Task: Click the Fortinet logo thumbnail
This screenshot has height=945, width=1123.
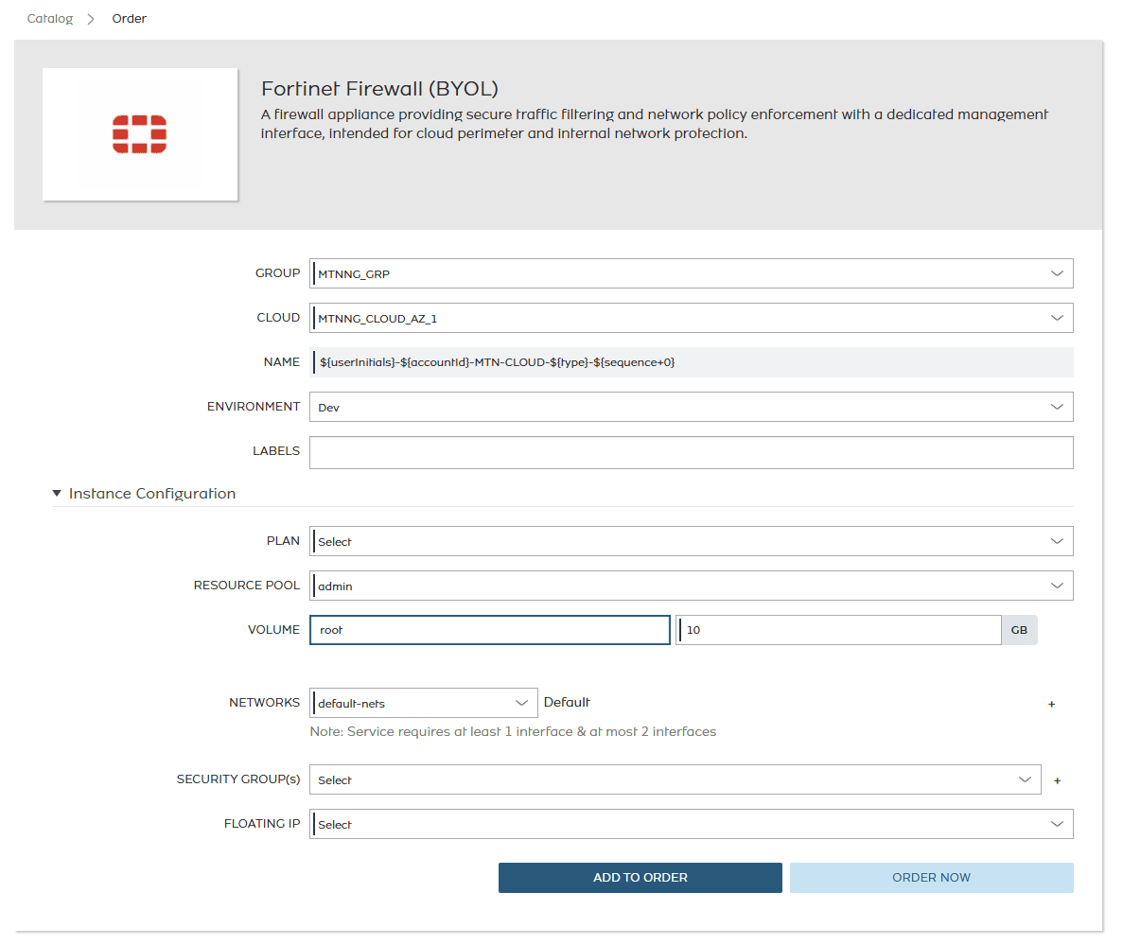Action: [140, 134]
